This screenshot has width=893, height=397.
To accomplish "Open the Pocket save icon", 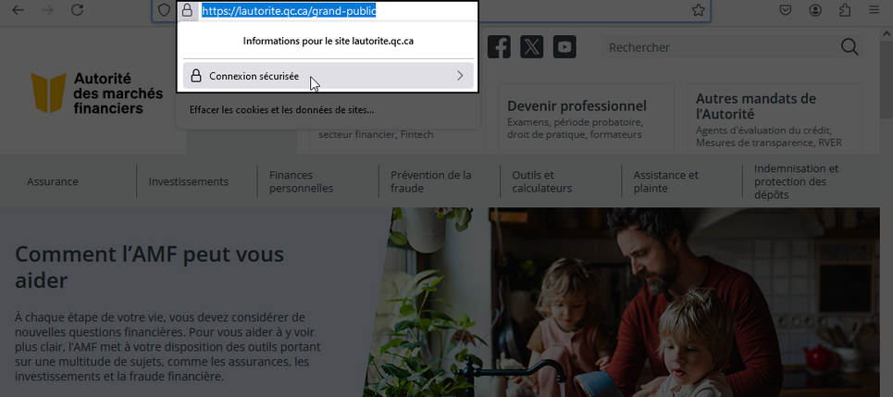I will 786,10.
